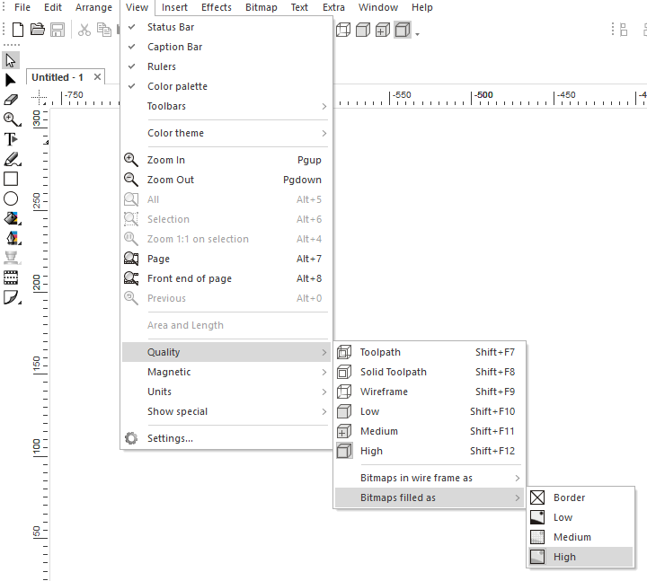
Task: Select the black arrow node edit tool
Action: coord(10,80)
